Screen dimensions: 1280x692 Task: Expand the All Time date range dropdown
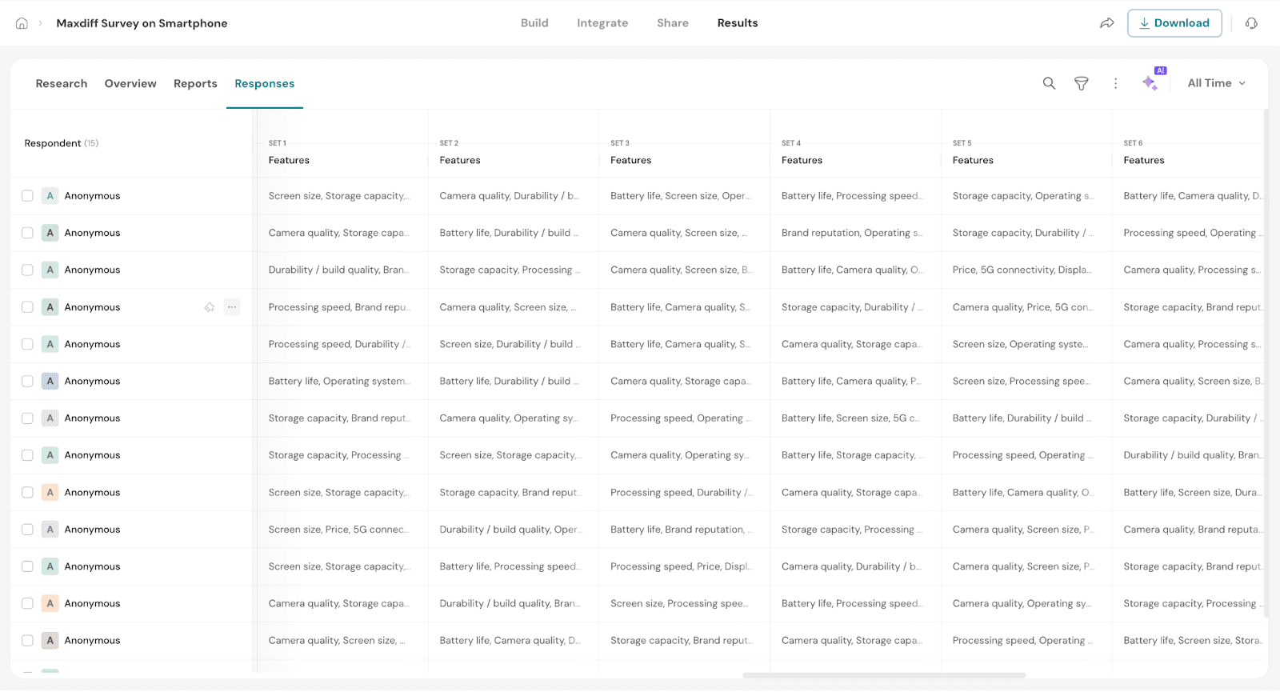1216,83
